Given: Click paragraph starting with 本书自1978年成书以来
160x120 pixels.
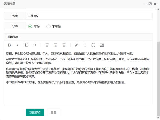Looking at the screenshot, I should coord(66,82).
